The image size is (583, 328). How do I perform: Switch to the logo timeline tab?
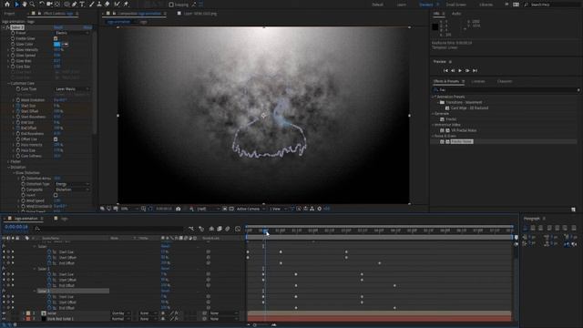pos(64,219)
